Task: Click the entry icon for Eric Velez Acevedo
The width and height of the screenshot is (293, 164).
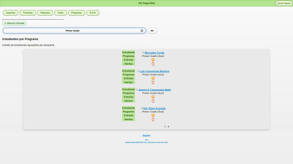Action: 153,115
